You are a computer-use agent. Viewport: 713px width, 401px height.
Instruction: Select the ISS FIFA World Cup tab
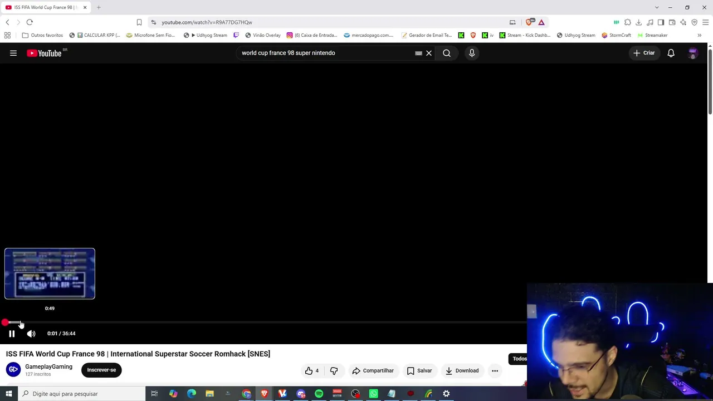coord(46,7)
